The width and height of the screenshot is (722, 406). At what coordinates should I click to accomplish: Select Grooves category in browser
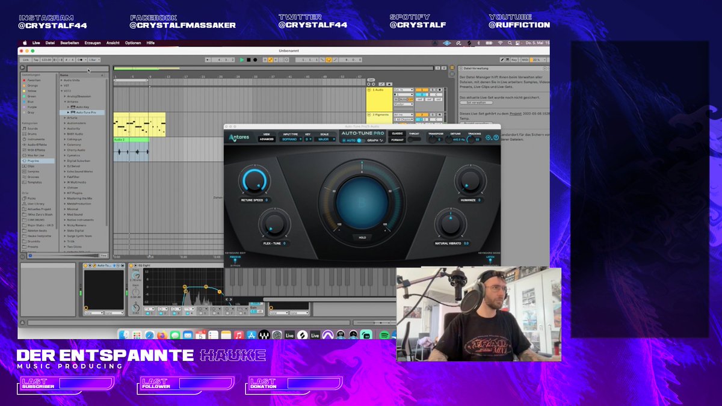[33, 177]
